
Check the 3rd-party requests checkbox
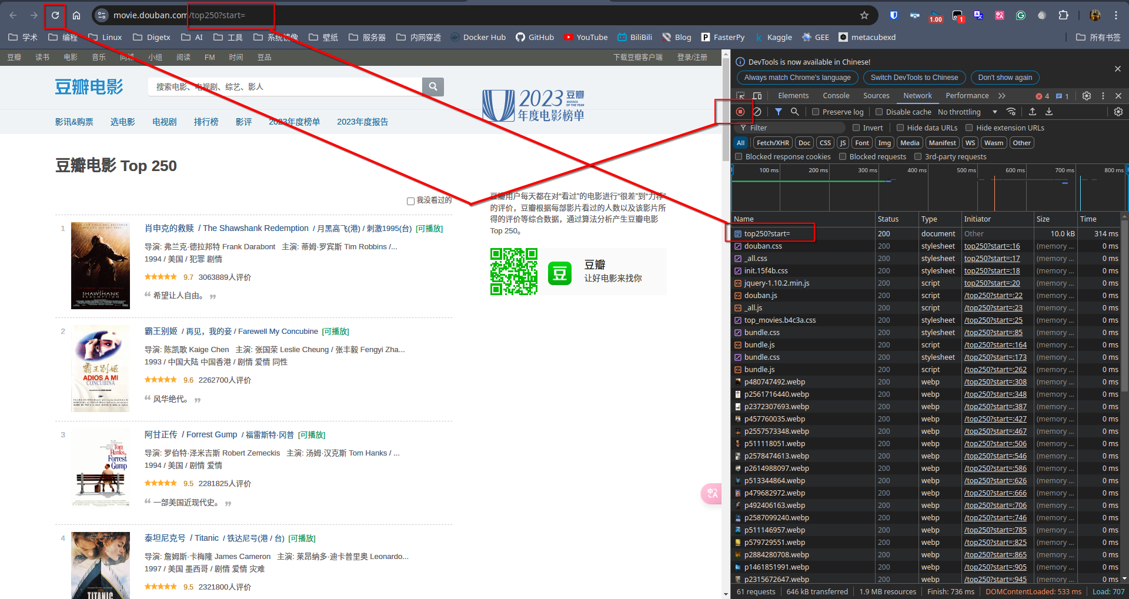tap(918, 156)
